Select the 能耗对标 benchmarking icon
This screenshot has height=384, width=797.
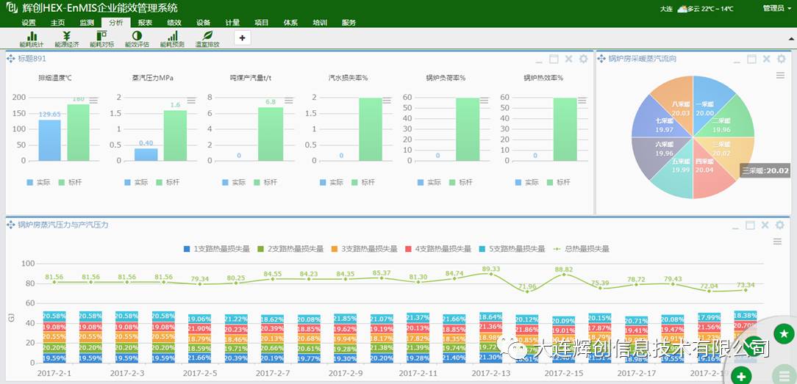pos(101,38)
